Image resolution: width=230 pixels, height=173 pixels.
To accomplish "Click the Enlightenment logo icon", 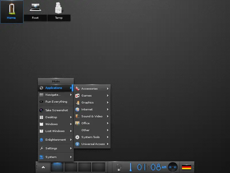I will (41, 140).
